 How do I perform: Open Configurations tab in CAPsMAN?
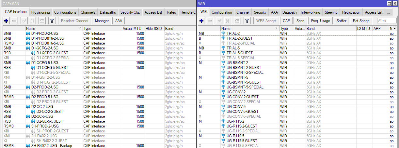tap(65, 12)
